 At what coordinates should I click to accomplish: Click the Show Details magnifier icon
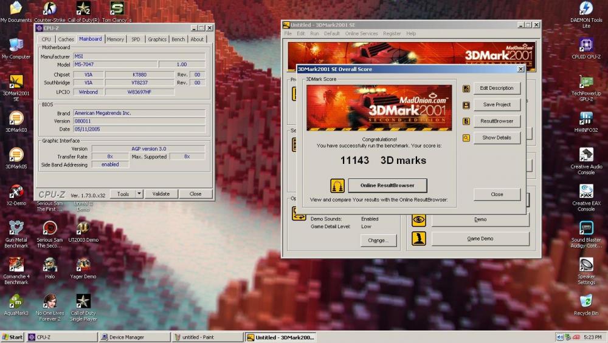click(466, 138)
